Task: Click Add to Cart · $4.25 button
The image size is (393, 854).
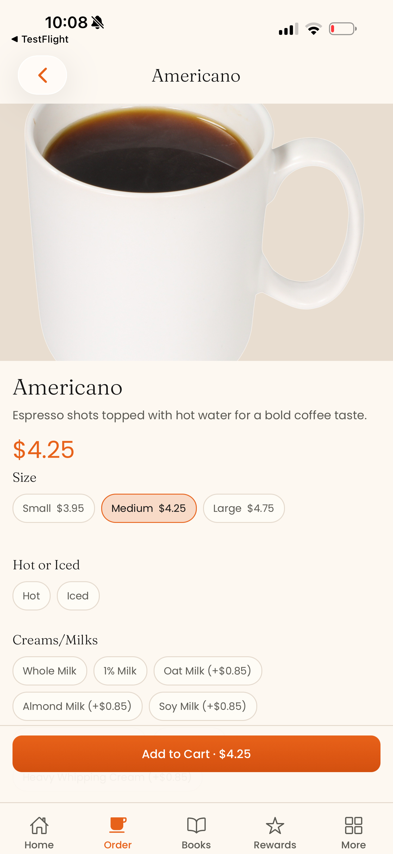Action: 196,754
